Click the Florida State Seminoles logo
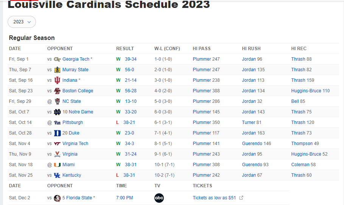 (x=57, y=198)
